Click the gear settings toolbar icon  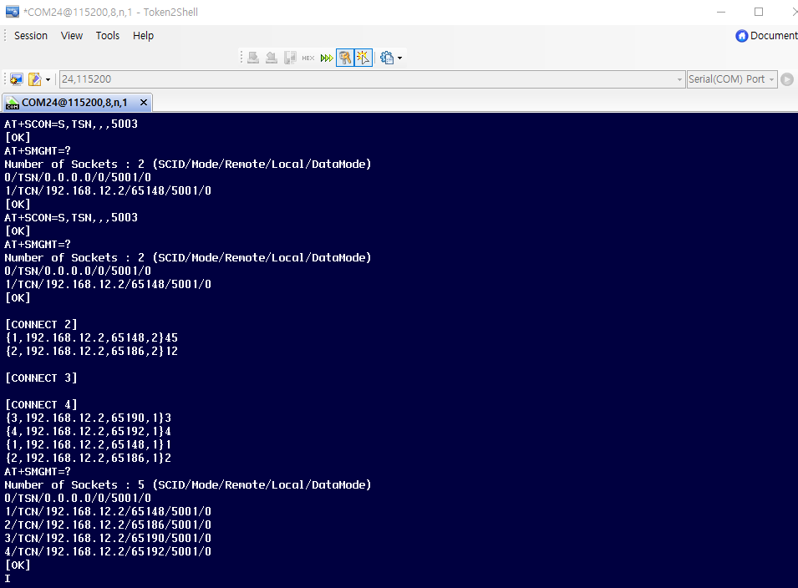click(387, 58)
